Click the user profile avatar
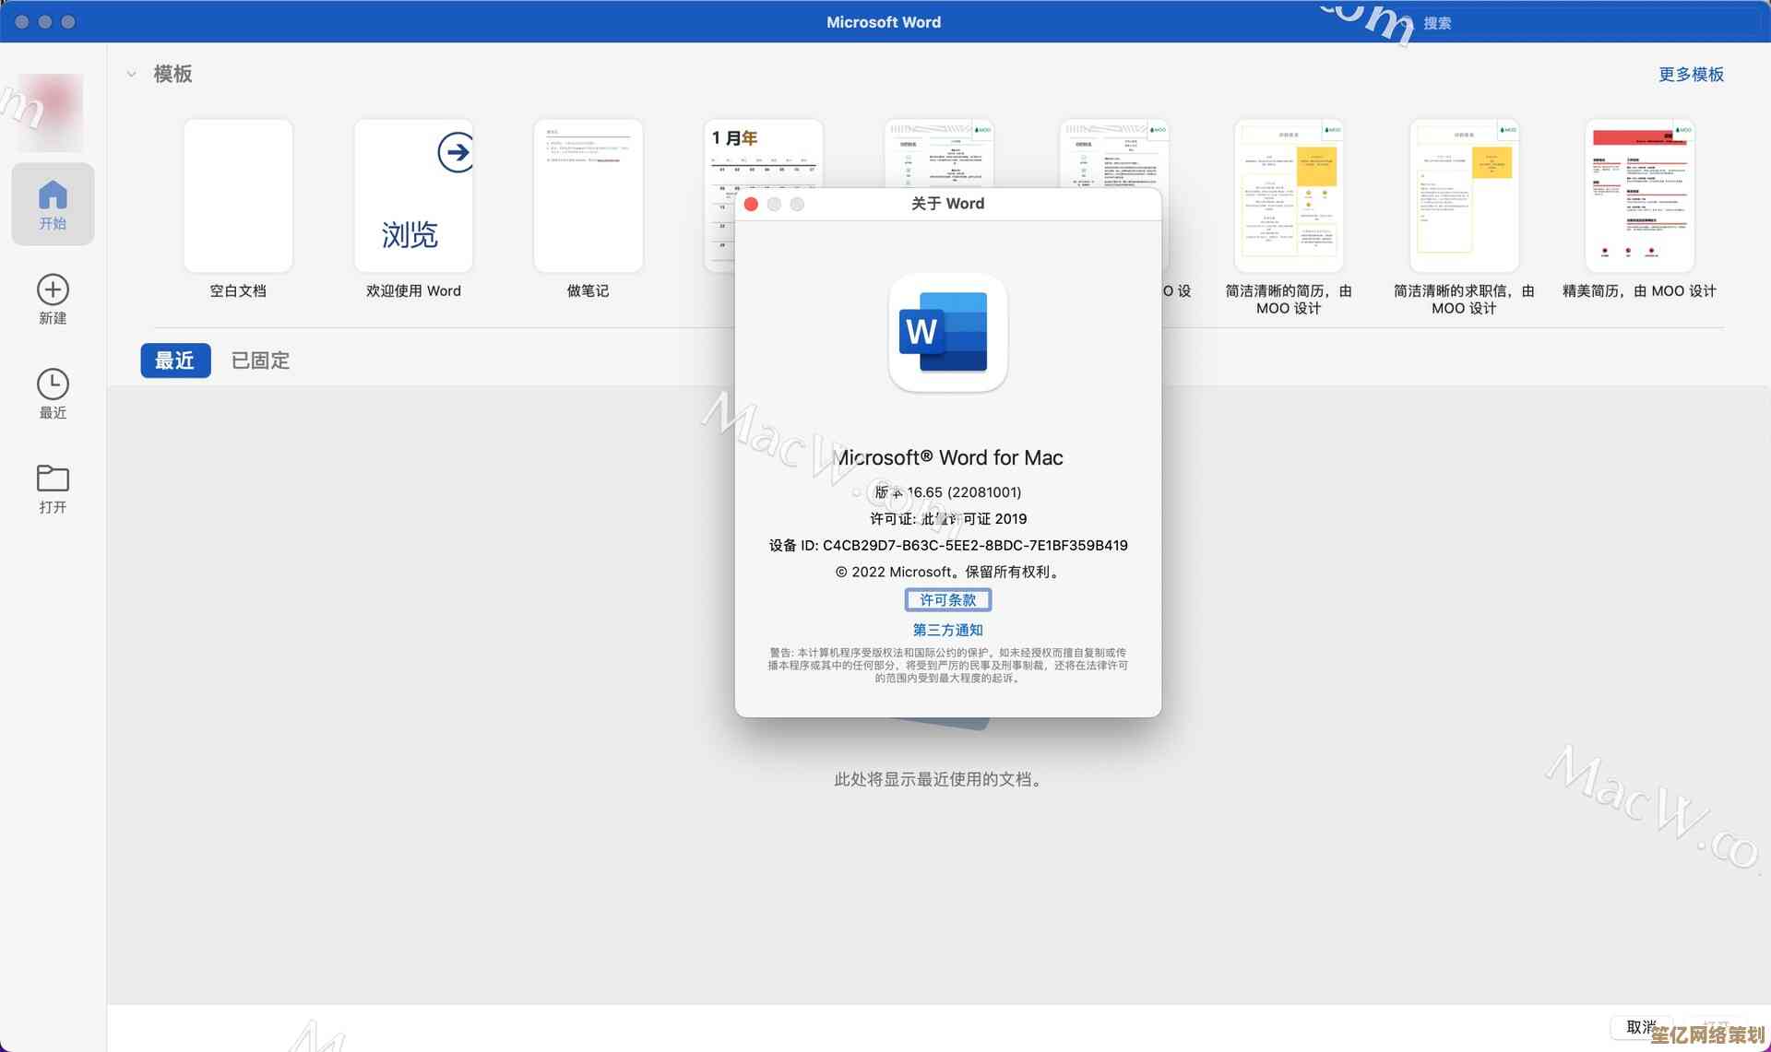 (x=51, y=112)
